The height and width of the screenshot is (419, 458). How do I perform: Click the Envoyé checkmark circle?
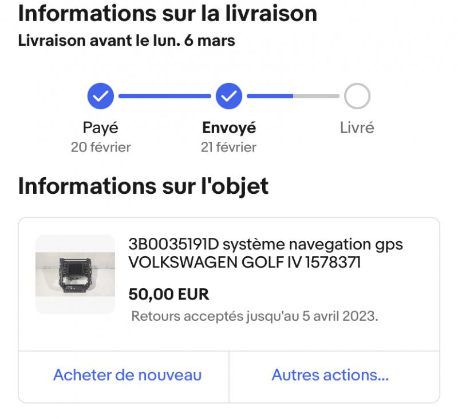228,96
